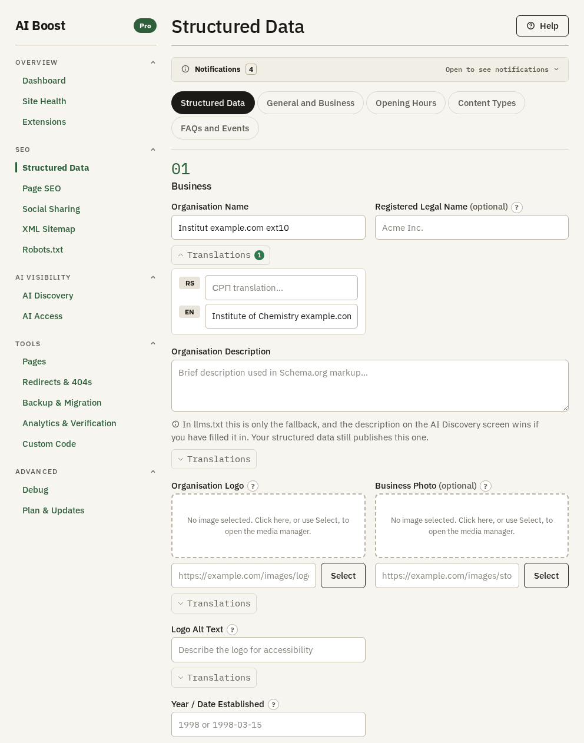Click the AI Boost title

40,26
